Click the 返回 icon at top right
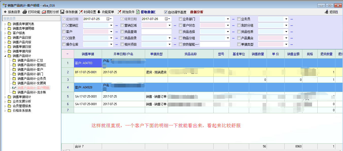This screenshot has height=151, width=343. (327, 12)
